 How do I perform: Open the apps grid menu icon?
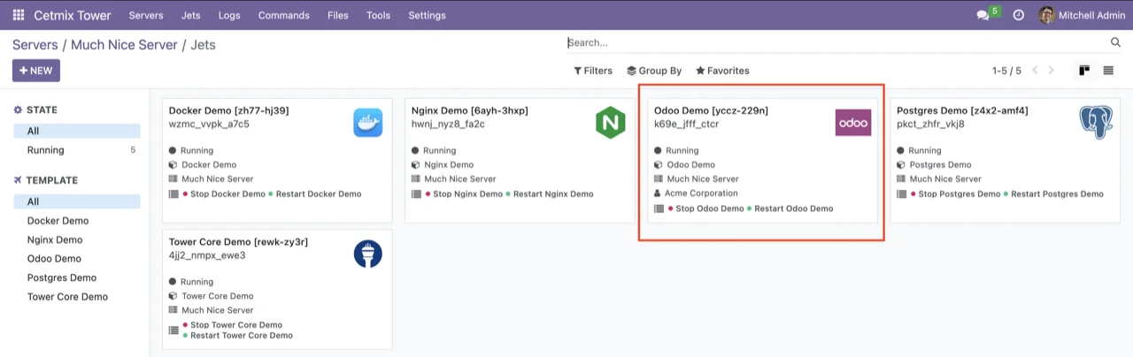(19, 15)
